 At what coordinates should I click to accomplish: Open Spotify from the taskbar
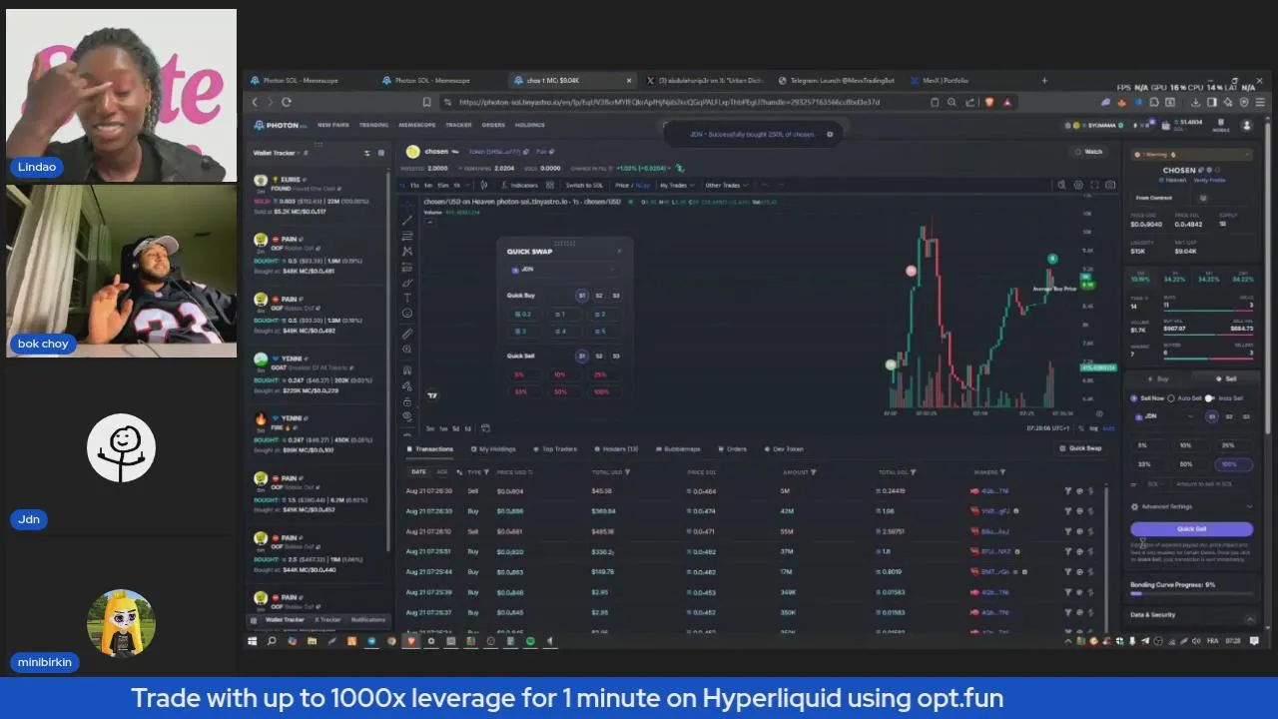530,641
